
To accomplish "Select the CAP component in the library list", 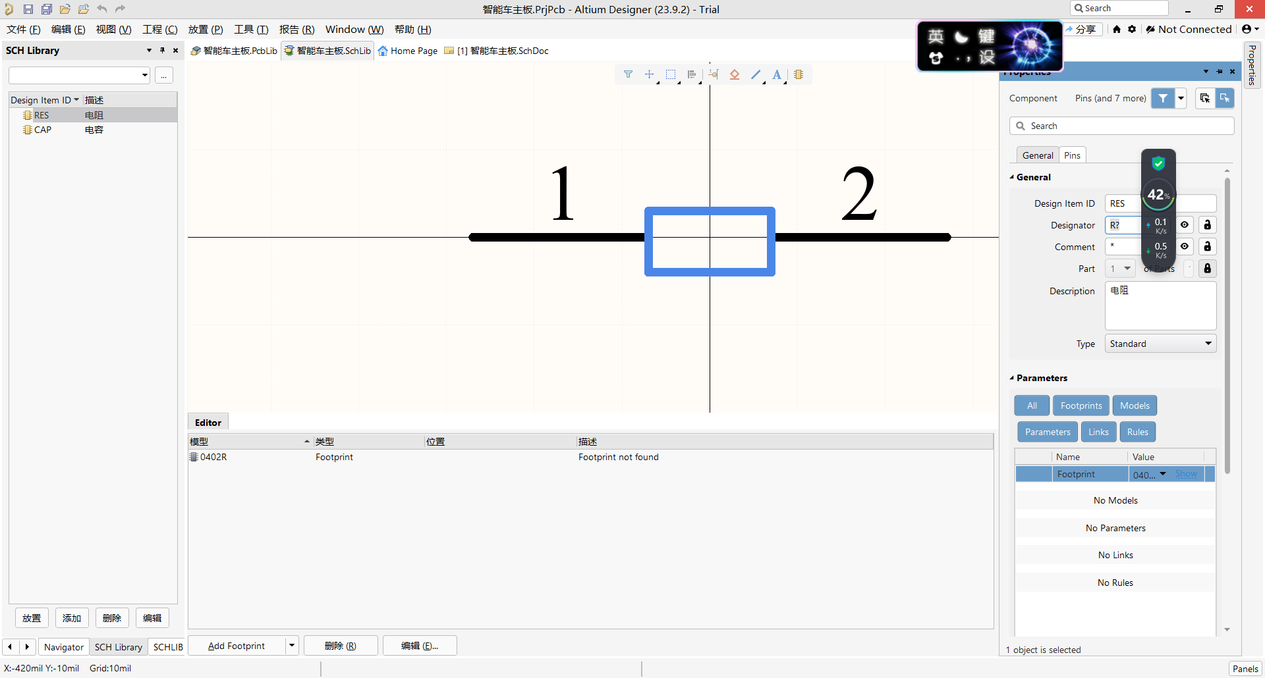I will pos(43,130).
